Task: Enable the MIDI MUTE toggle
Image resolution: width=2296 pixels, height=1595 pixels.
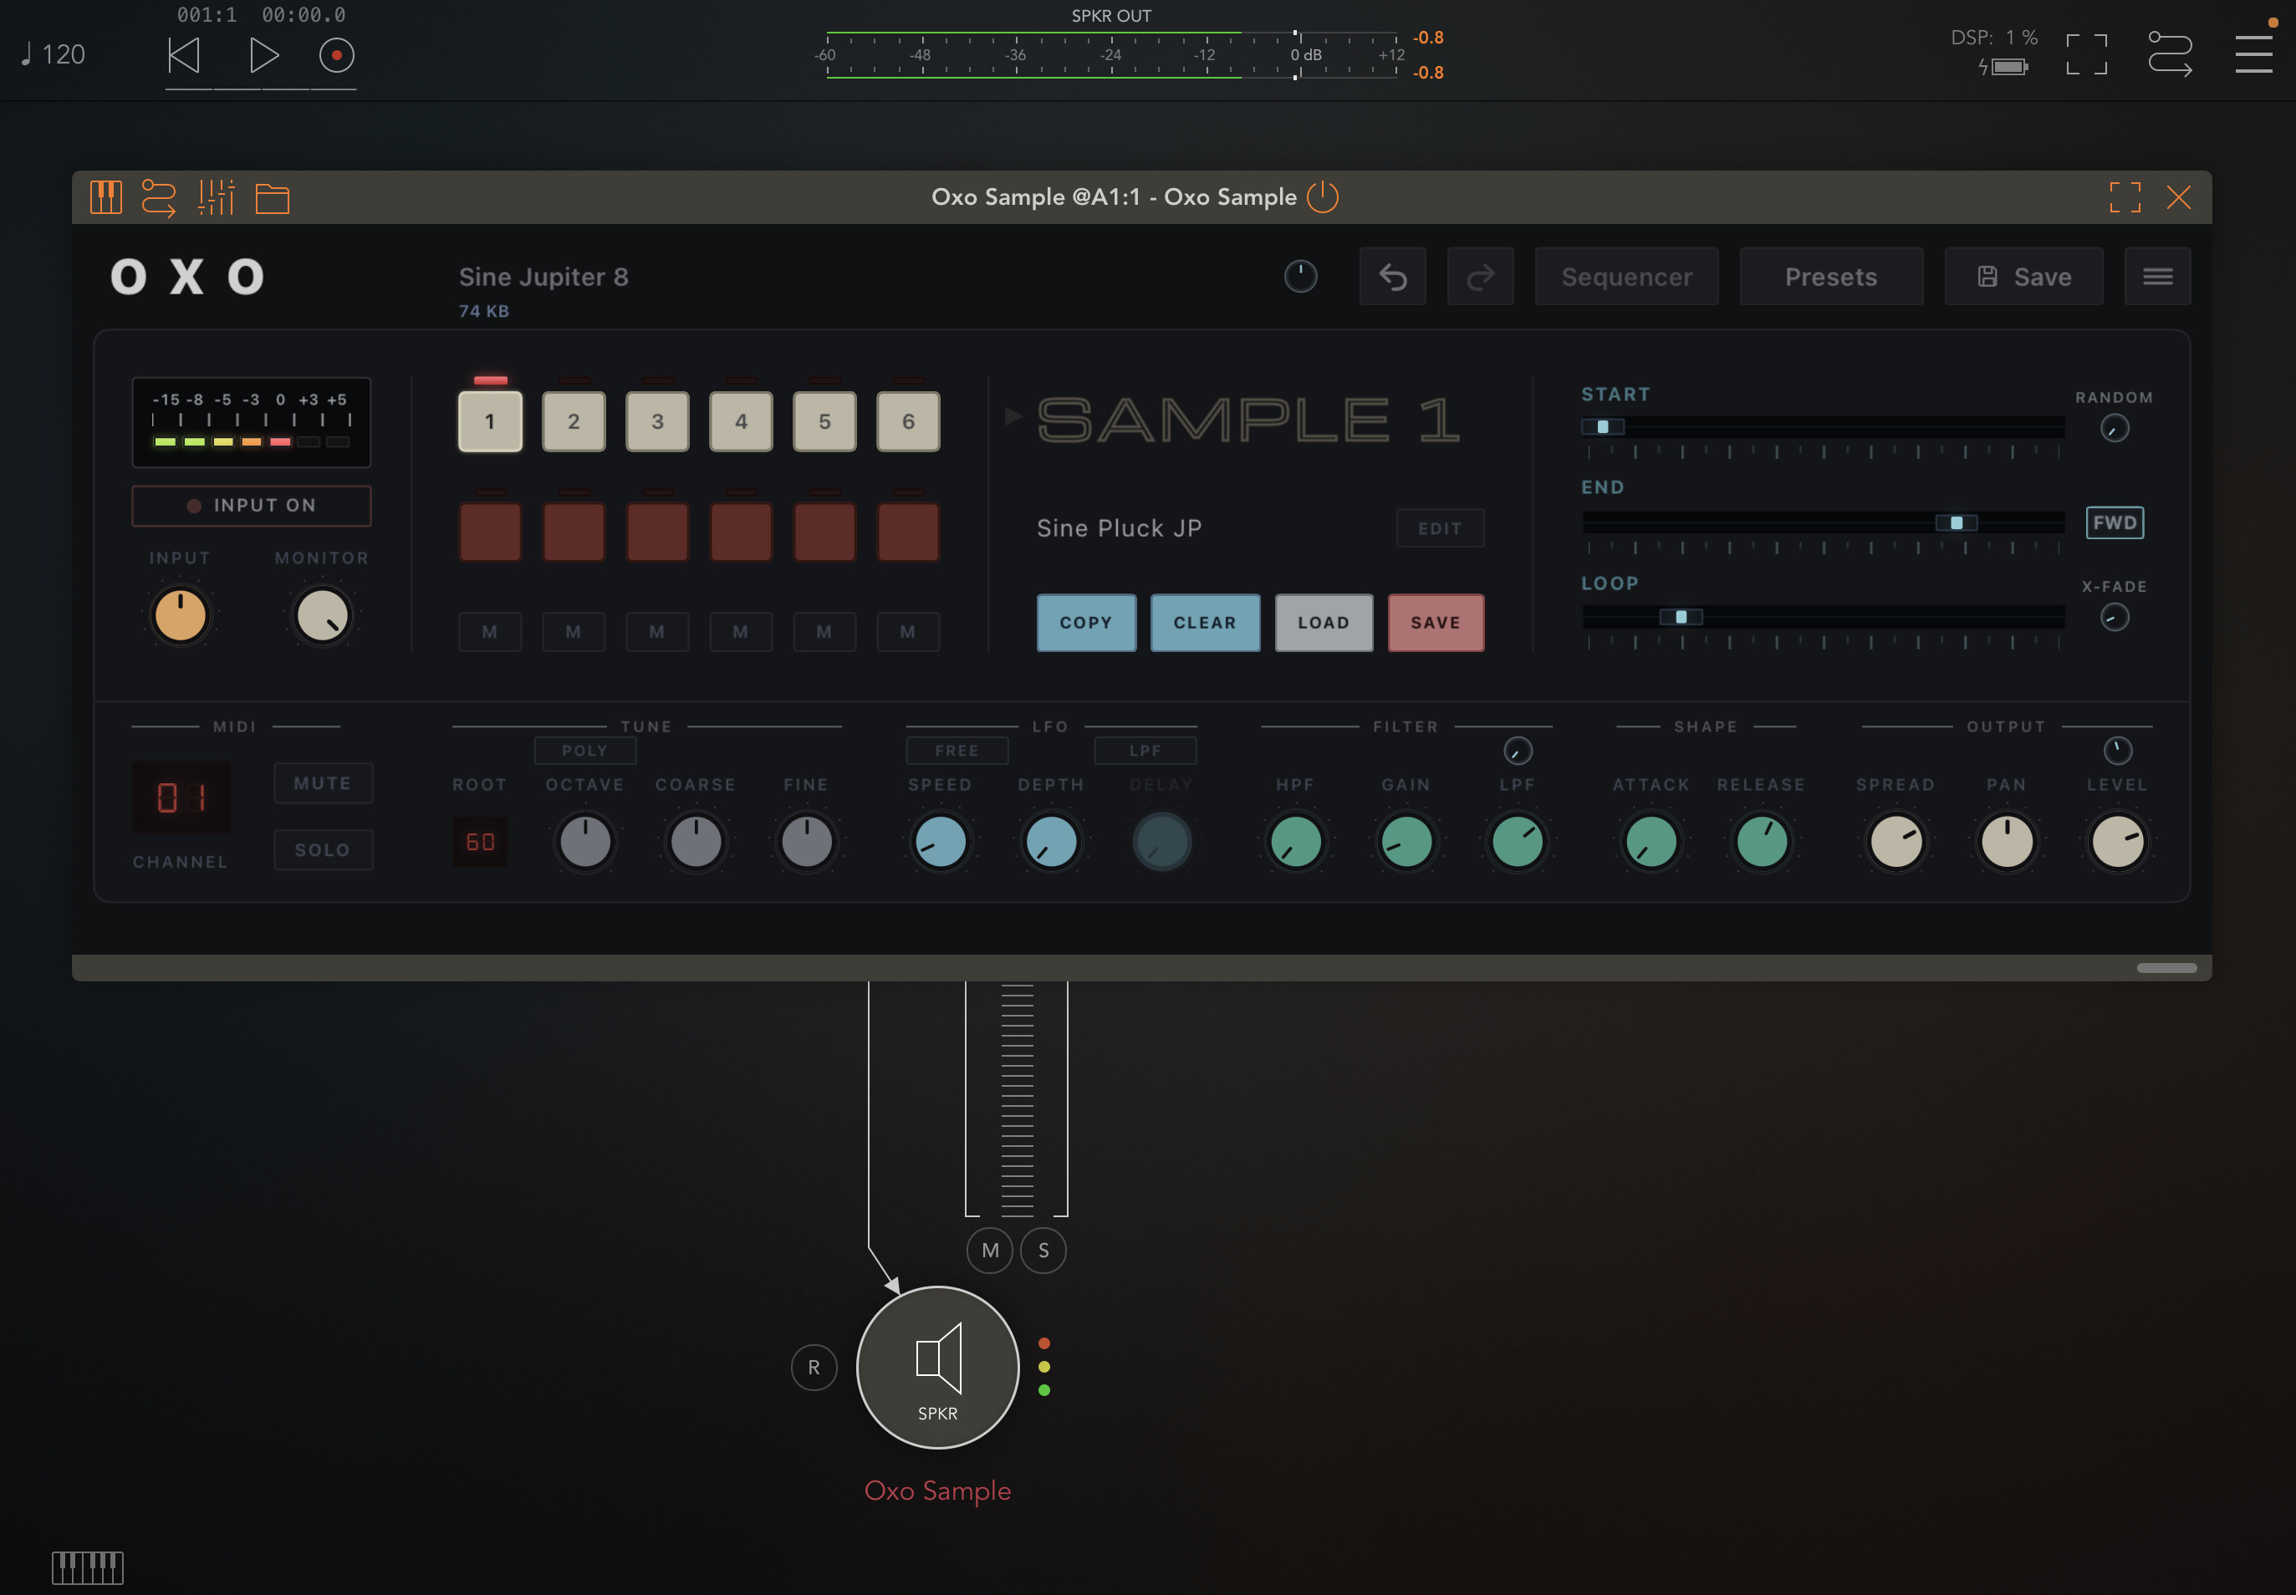Action: click(323, 783)
